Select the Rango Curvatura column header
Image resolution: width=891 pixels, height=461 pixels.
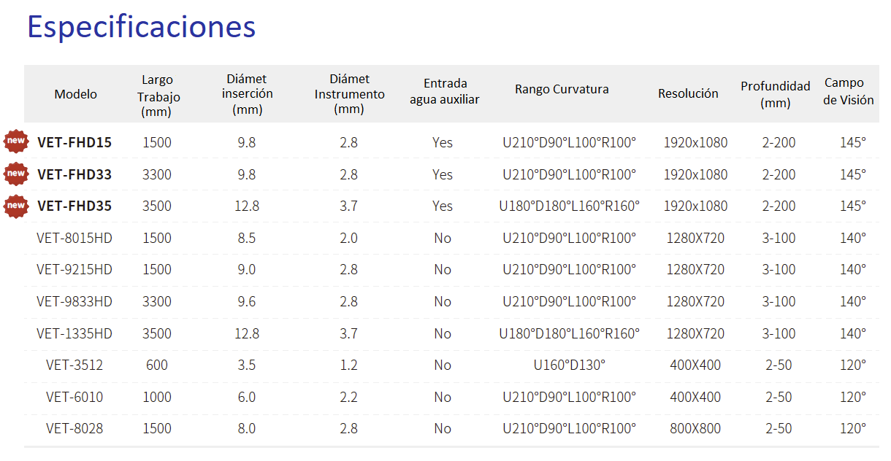pyautogui.click(x=562, y=90)
